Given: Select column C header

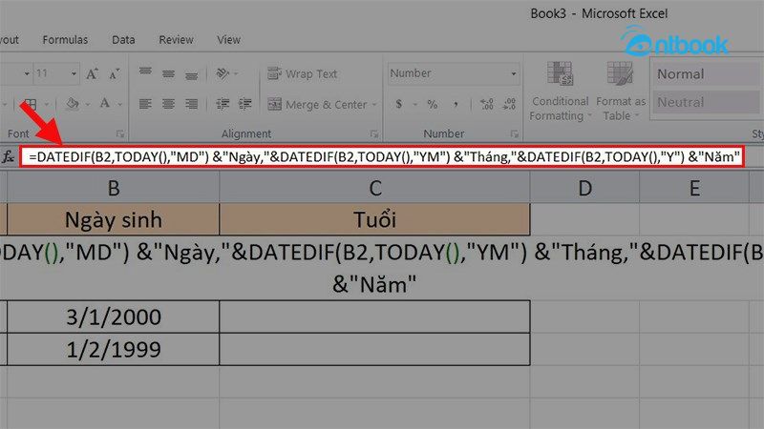Looking at the screenshot, I should pos(374,188).
